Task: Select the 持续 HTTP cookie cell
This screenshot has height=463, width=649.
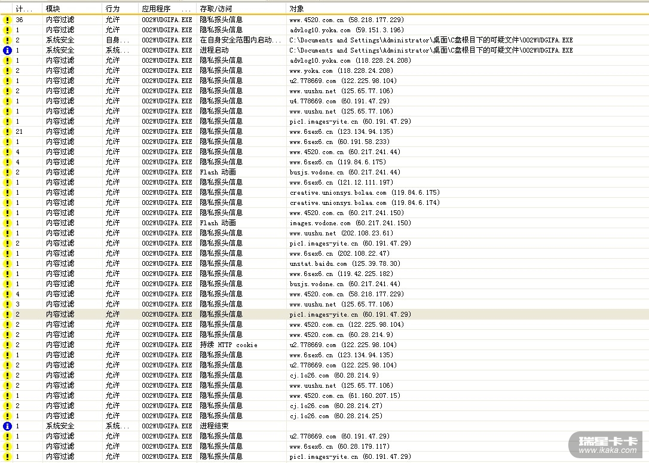Action: pyautogui.click(x=228, y=345)
